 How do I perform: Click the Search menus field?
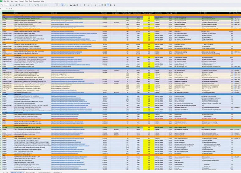point(4,5)
